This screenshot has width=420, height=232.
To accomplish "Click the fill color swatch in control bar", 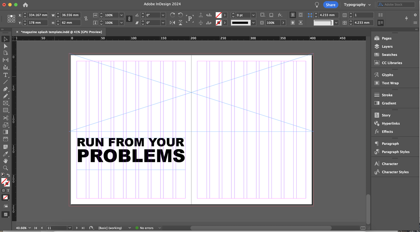I will click(x=218, y=15).
